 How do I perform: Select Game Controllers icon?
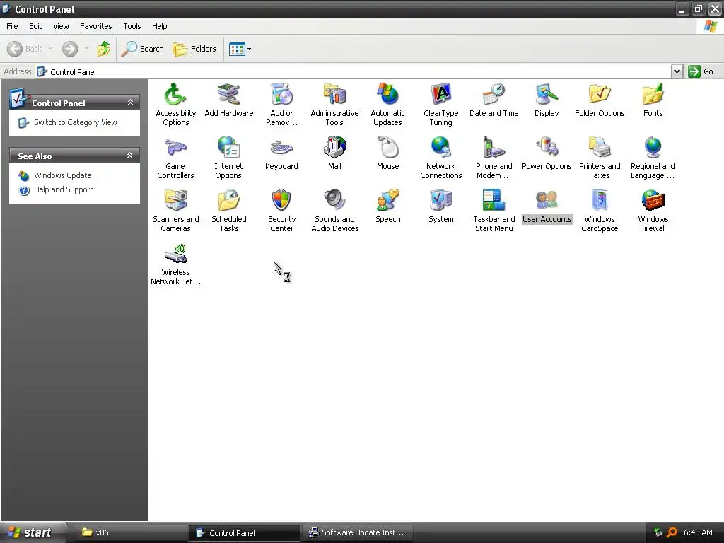[175, 148]
